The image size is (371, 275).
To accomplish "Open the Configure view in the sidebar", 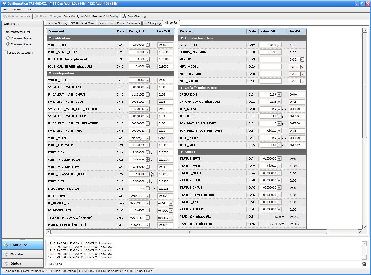I will point(19,245).
